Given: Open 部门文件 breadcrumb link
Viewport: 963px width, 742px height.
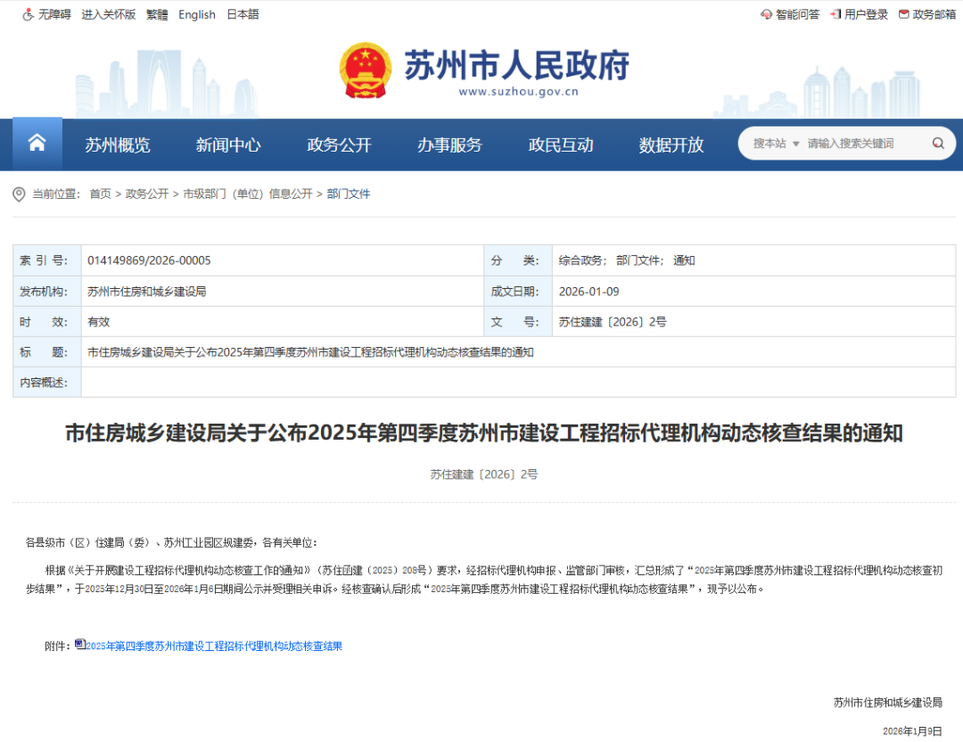Looking at the screenshot, I should tap(349, 194).
